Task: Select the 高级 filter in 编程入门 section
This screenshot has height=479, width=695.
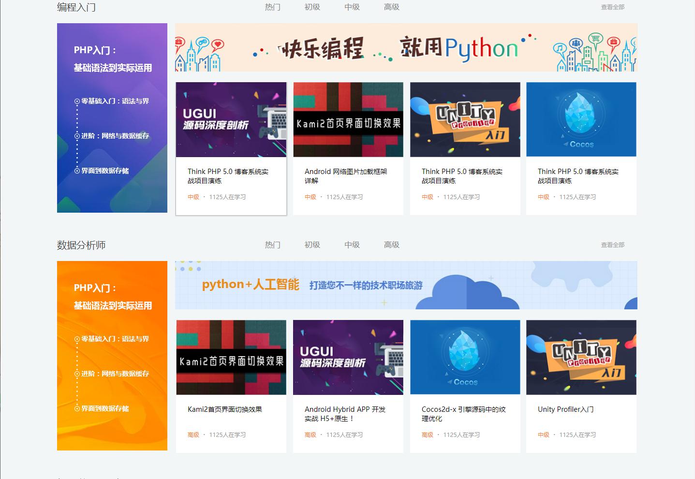Action: coord(391,7)
